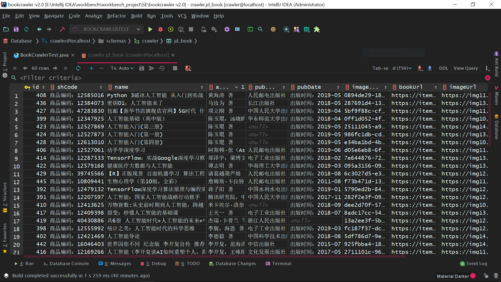501x282 pixels.
Task: Toggle the read-only lock icon in the status bar
Action: coord(486,276)
